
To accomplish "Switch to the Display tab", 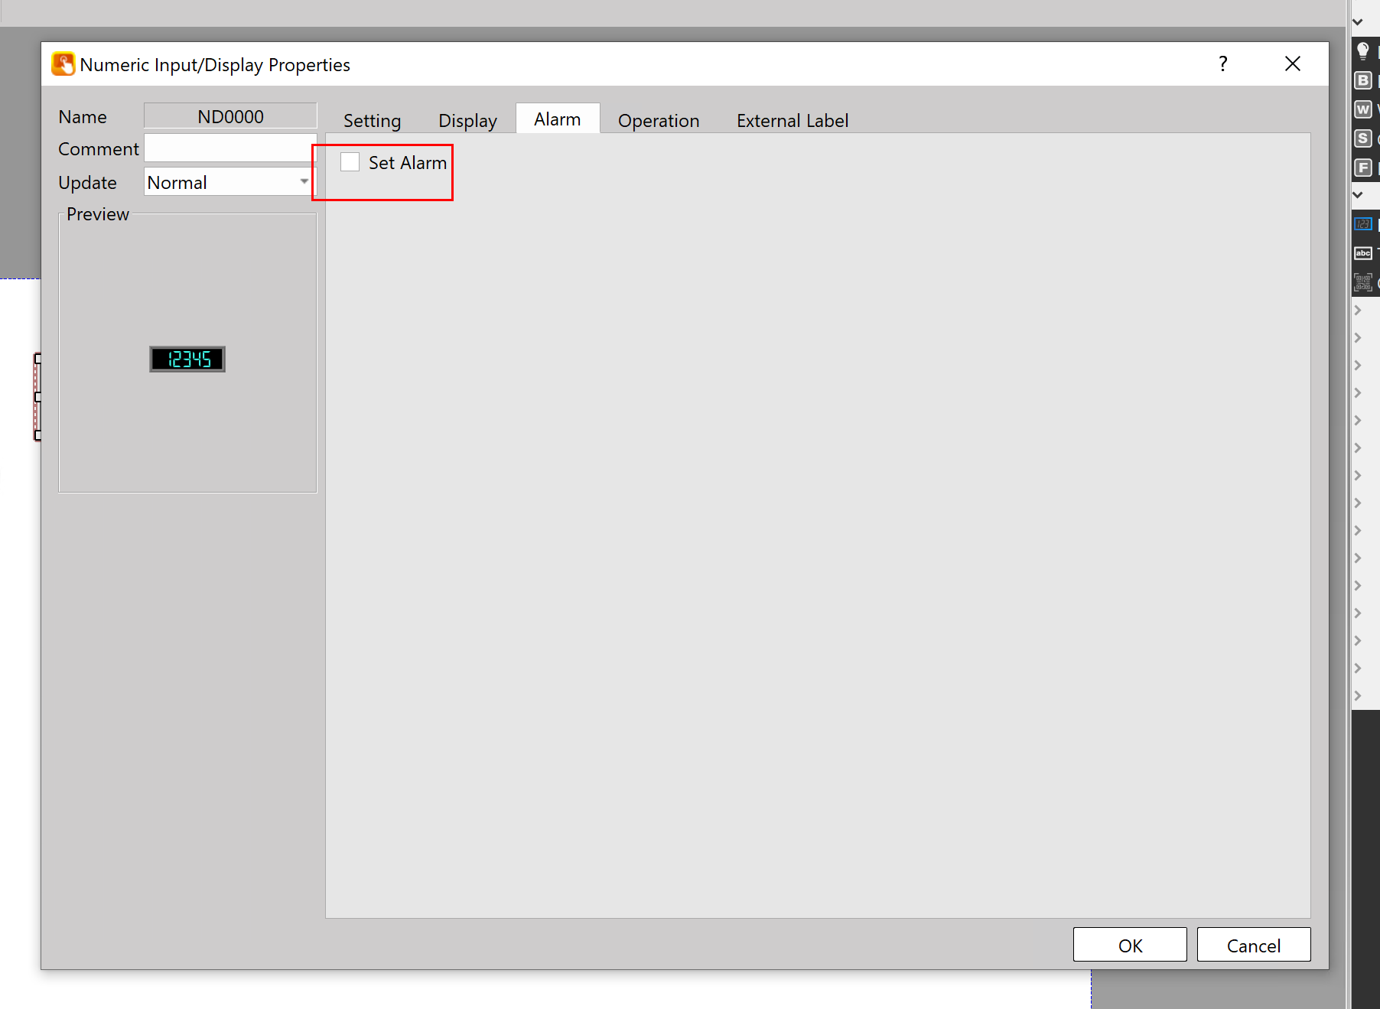I will (x=467, y=121).
